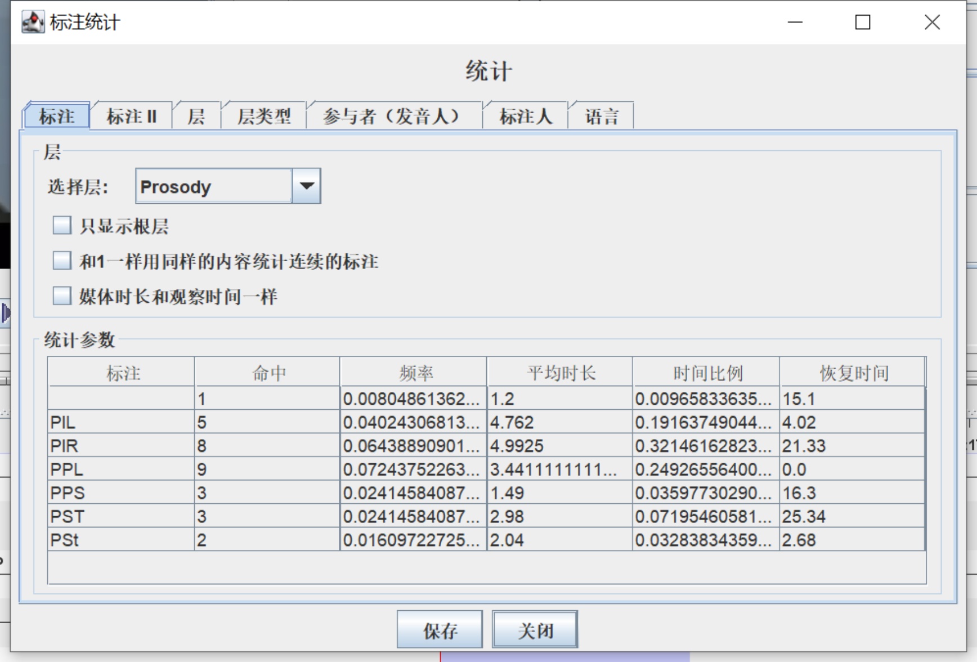The height and width of the screenshot is (662, 977).
Task: Click the ELAN app icon in title bar
Action: [33, 23]
